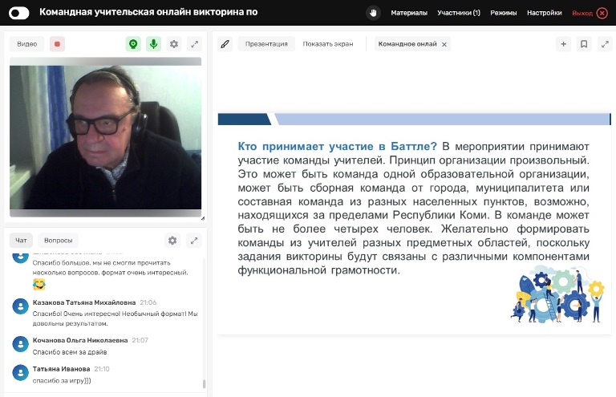
Task: Open the Настройки menu
Action: [544, 13]
